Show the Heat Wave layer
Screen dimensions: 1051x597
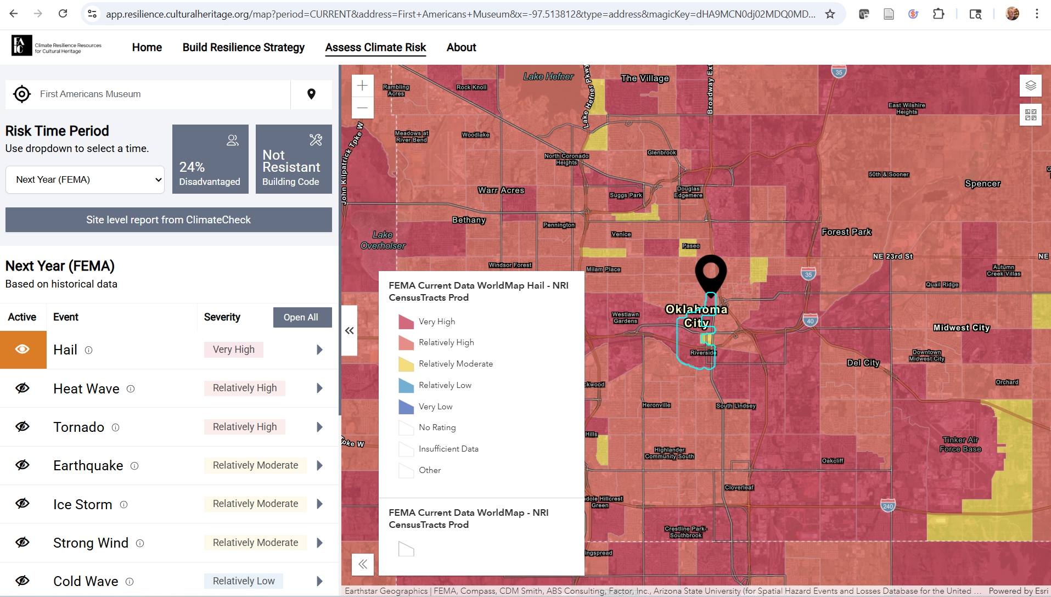[23, 388]
